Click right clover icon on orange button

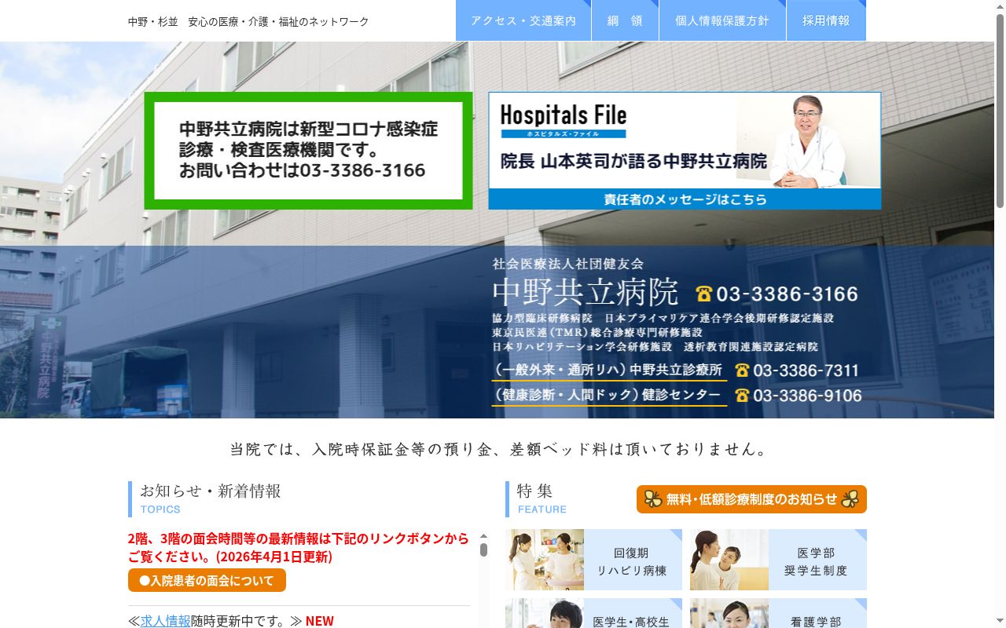coord(850,499)
